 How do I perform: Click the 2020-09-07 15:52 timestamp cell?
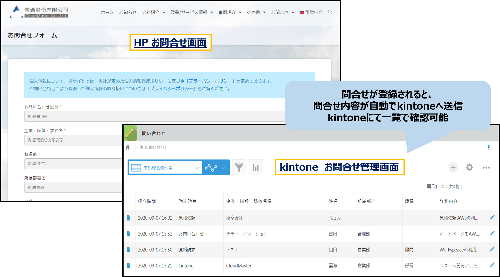155,234
